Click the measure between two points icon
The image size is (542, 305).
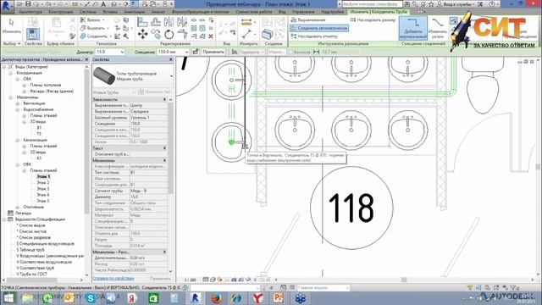coord(246,34)
